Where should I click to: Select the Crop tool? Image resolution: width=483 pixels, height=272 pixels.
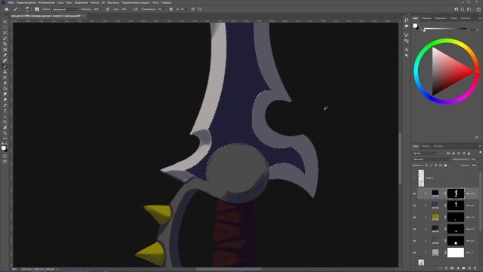click(5, 44)
